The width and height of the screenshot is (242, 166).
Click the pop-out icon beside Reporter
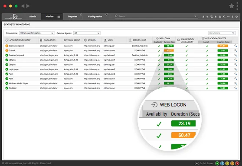pos(81,14)
